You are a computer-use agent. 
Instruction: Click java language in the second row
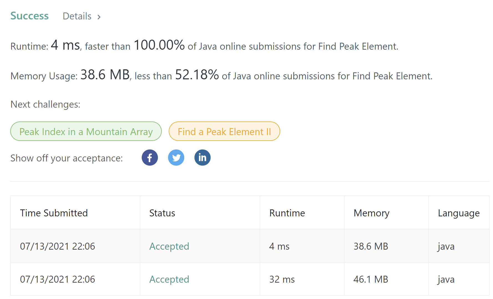coord(446,279)
